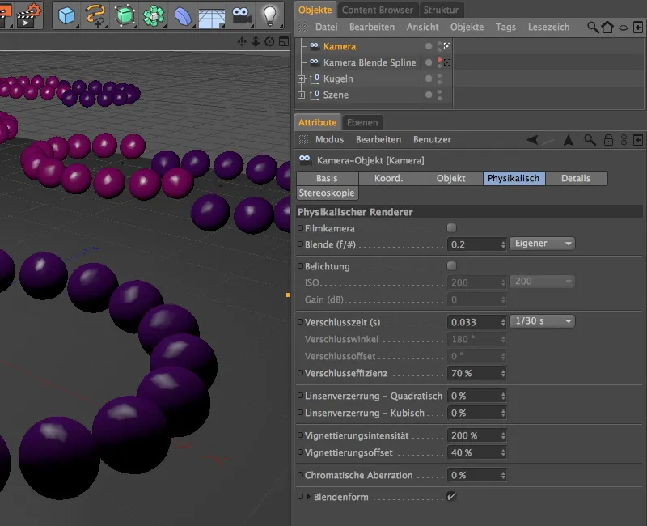Switch to the Ebenen tab
647x526 pixels.
[362, 123]
